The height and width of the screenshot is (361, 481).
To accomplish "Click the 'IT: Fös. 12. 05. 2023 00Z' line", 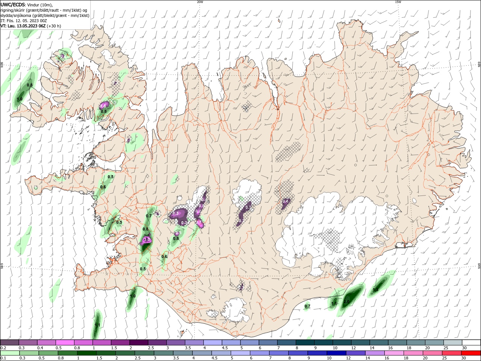I will [24, 21].
